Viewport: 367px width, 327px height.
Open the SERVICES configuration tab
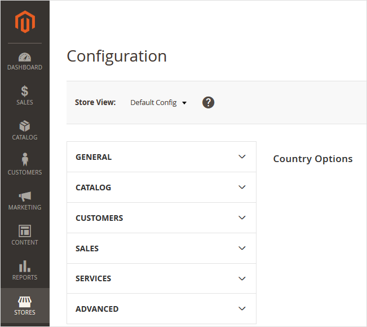161,278
